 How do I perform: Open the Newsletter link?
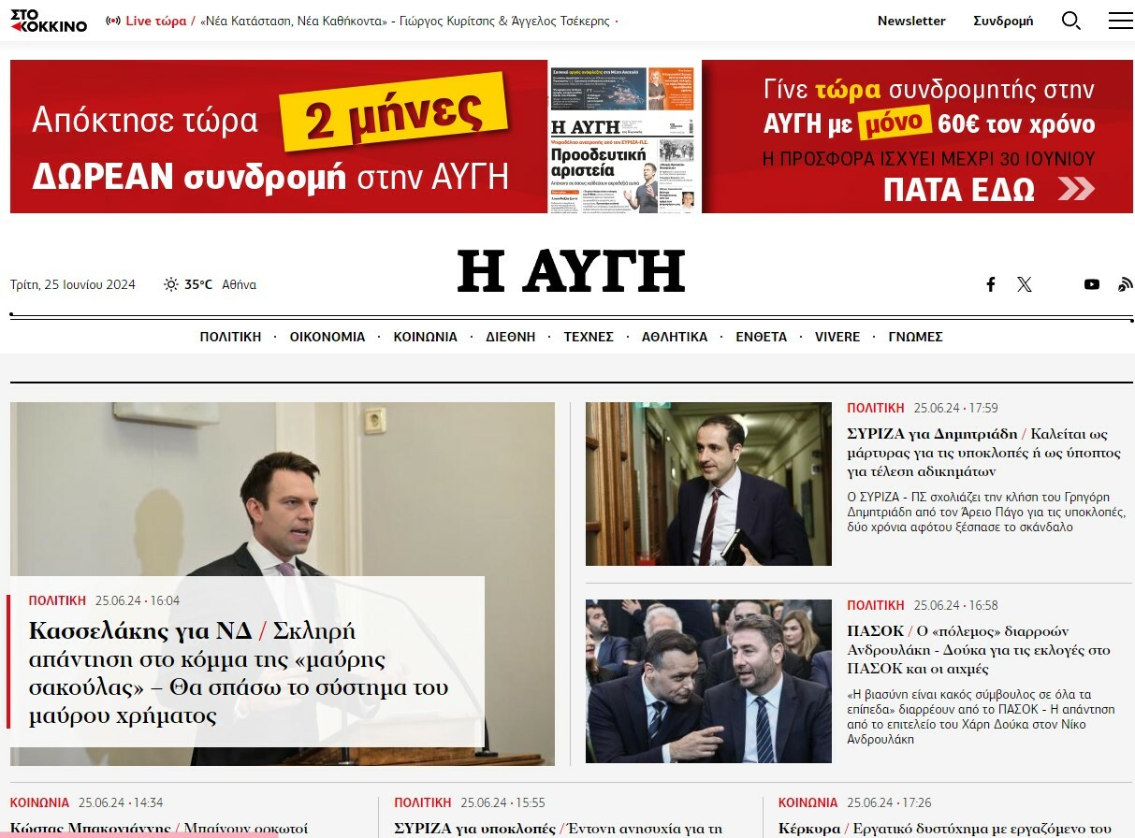point(911,21)
